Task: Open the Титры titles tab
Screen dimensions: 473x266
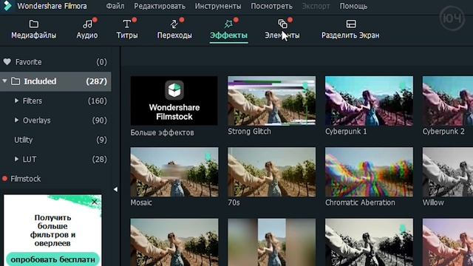Action: [127, 30]
